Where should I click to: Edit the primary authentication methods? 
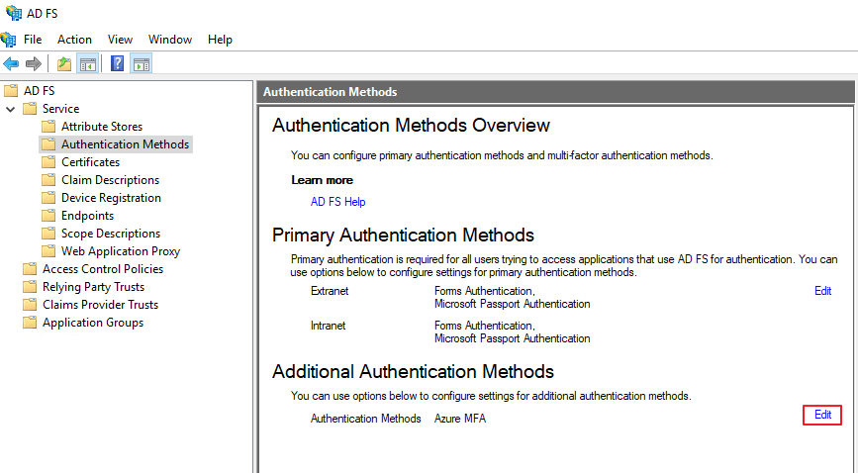click(x=822, y=291)
